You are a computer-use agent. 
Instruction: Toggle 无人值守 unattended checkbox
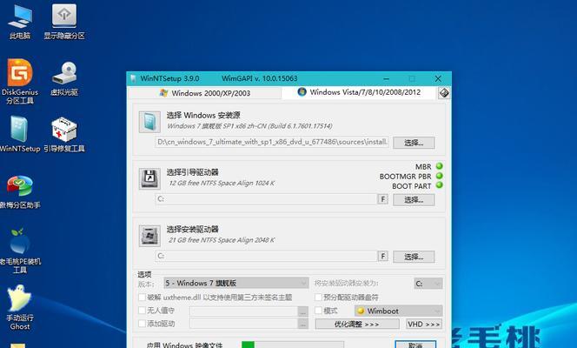(142, 310)
